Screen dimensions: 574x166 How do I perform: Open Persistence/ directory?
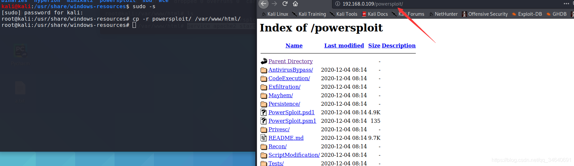pyautogui.click(x=284, y=104)
